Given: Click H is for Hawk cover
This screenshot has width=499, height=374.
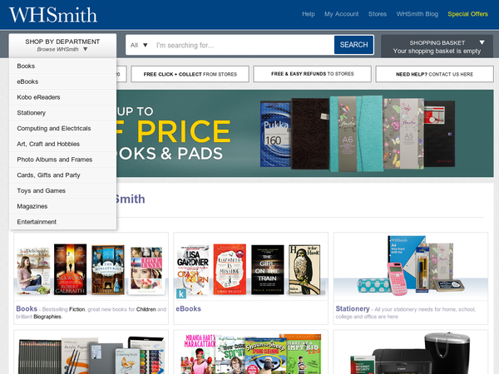Looking at the screenshot, I should point(304,269).
